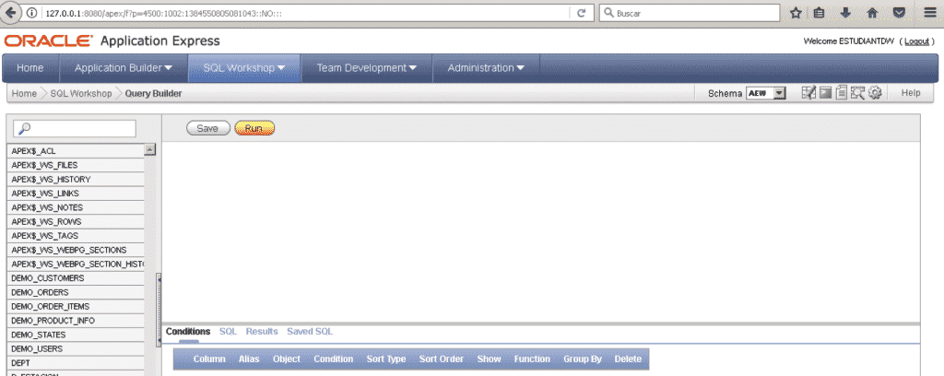Viewport: 944px width, 376px height.
Task: Select the APEX$_WS_WEBPG_SECTION_HIST table
Action: [76, 264]
